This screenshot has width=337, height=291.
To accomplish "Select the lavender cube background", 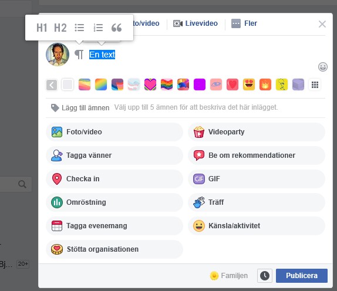I will point(298,84).
